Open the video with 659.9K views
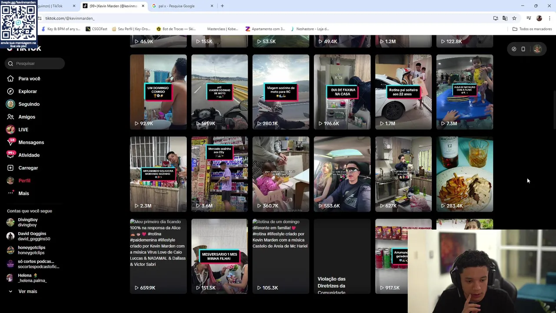This screenshot has width=556, height=313. tap(158, 256)
